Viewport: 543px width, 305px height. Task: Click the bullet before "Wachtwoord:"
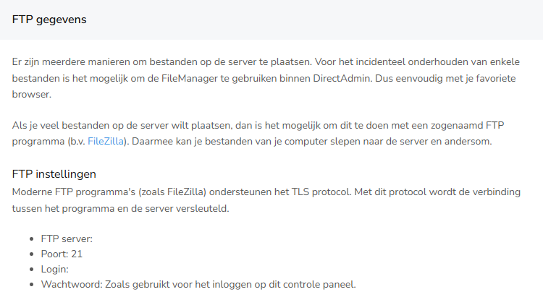point(32,285)
